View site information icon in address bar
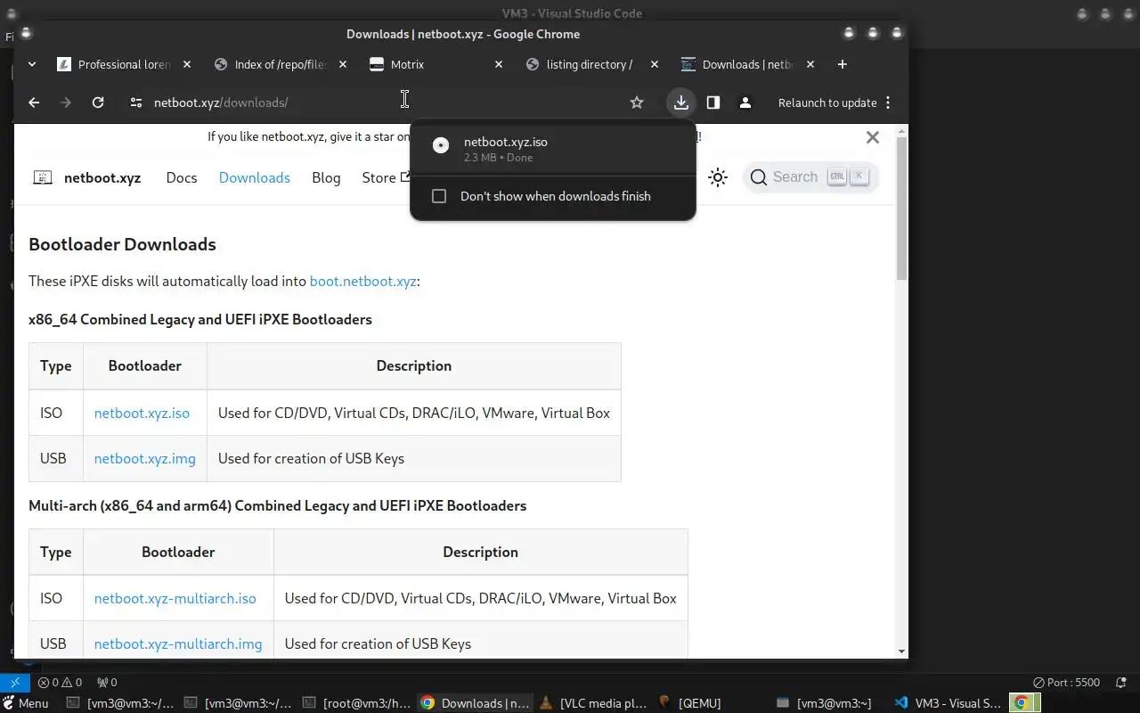1140x713 pixels. [x=135, y=102]
